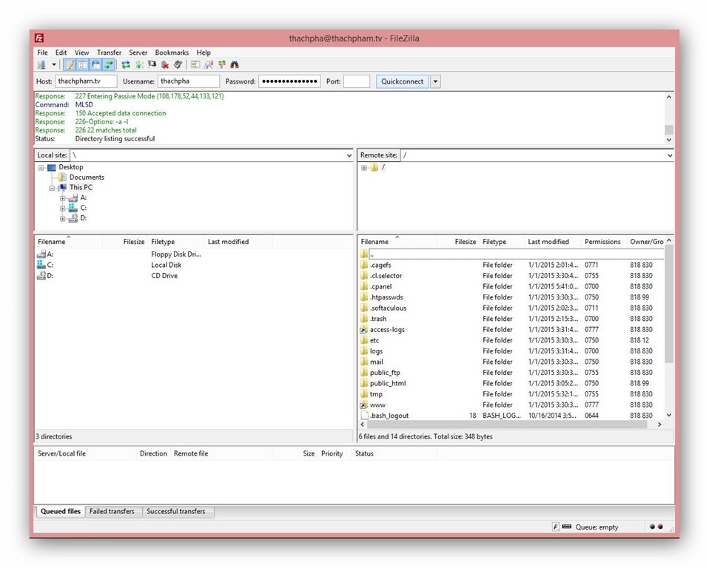Toggle the transfer queue display
This screenshot has width=709, height=568.
(109, 65)
